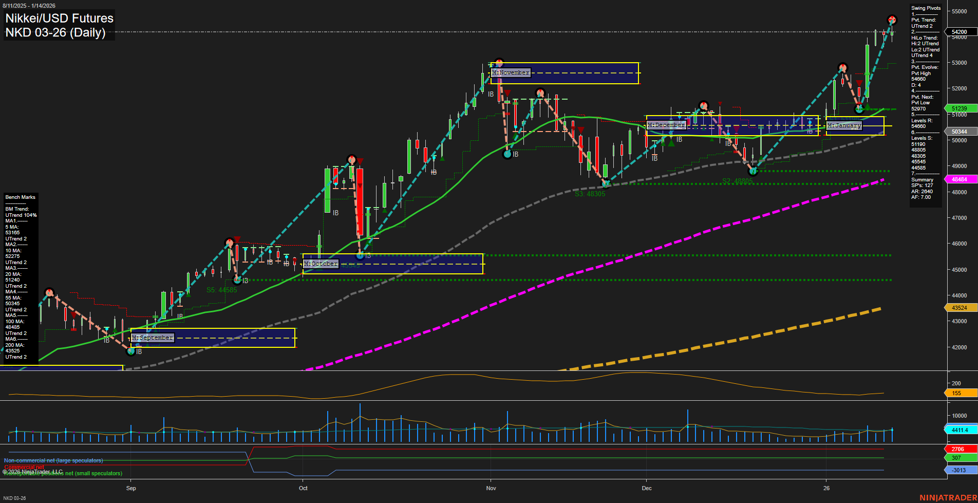Image resolution: width=978 pixels, height=503 pixels.
Task: Click the M:October label on the range box
Action: [x=320, y=263]
